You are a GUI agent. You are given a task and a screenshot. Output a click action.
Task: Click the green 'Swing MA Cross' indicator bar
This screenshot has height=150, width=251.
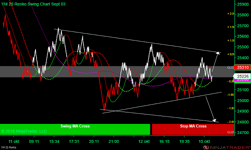point(75,129)
